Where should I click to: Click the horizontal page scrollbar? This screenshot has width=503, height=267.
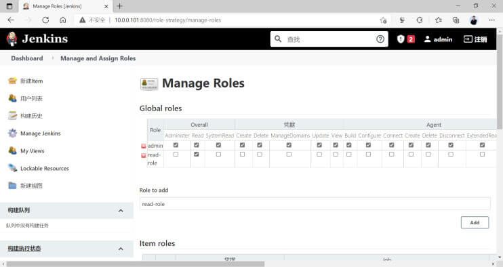tap(136, 264)
